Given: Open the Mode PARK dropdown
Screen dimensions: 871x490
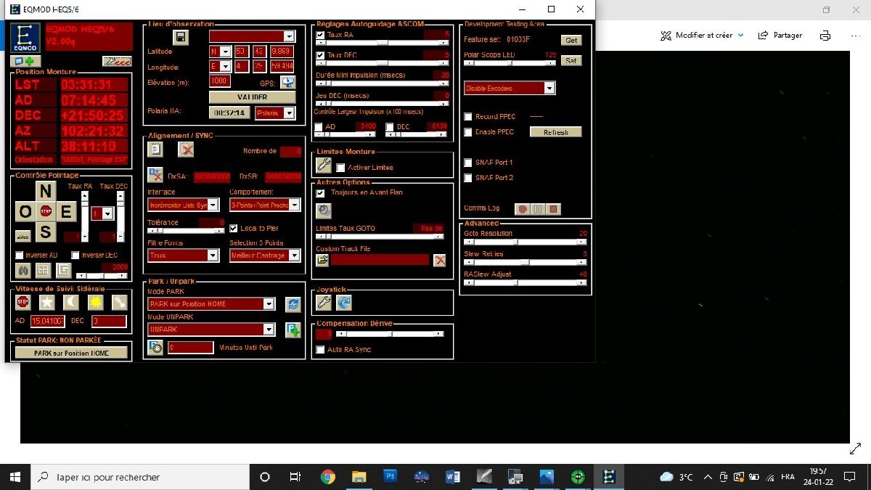Looking at the screenshot, I should pyautogui.click(x=211, y=304).
